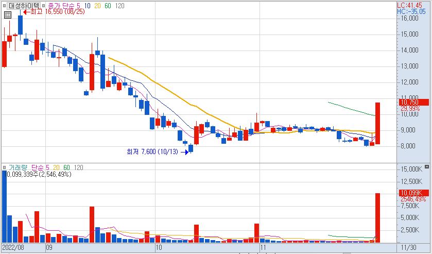Click the square marker left of 거래량
The image size is (432, 254).
[4, 167]
